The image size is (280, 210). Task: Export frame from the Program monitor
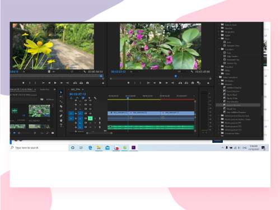coord(193,83)
